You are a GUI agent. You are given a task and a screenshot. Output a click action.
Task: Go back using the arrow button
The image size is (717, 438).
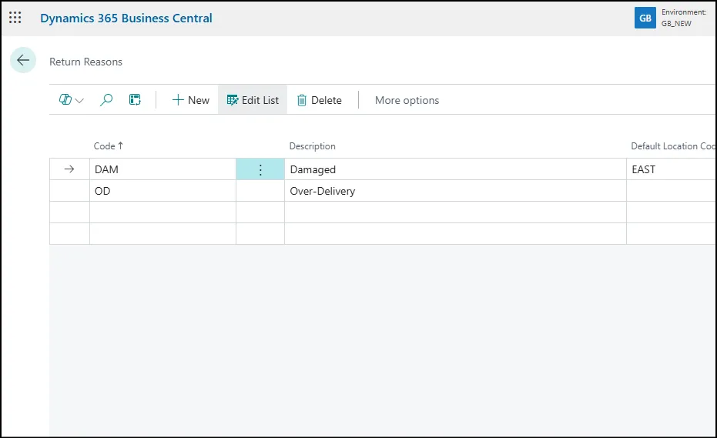pos(23,60)
